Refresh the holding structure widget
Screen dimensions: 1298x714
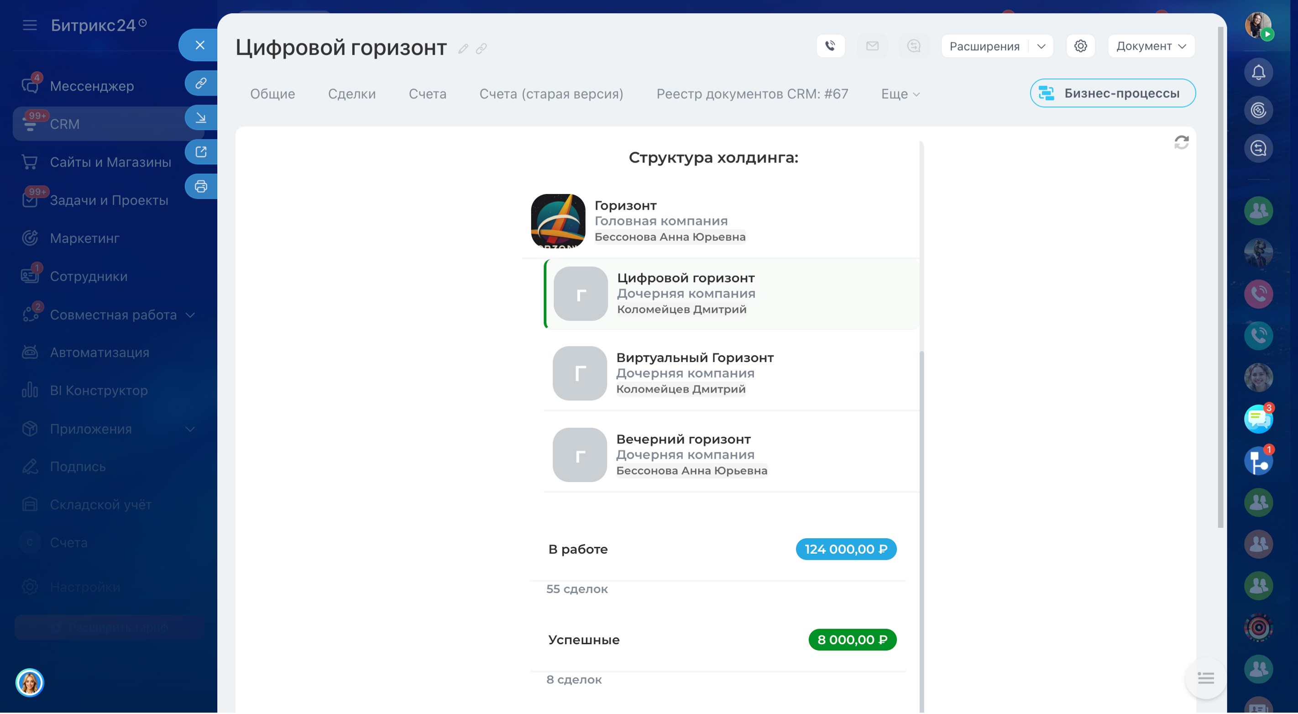tap(1181, 142)
